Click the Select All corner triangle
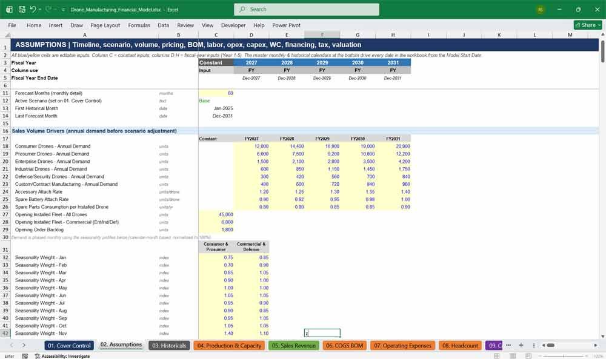This screenshot has width=606, height=359. click(7, 35)
